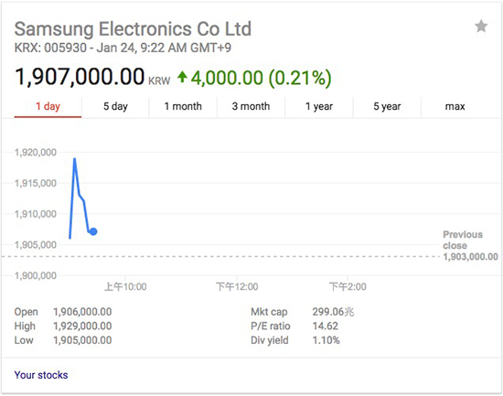Image resolution: width=503 pixels, height=396 pixels.
Task: Click the Mkt cap value 299.06
Action: 333,312
